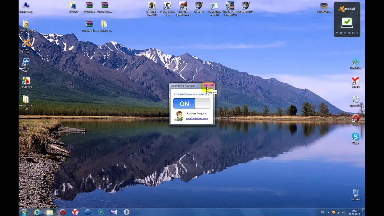Open the MediaServer desktop icon
384x216 pixels.
tap(26, 26)
